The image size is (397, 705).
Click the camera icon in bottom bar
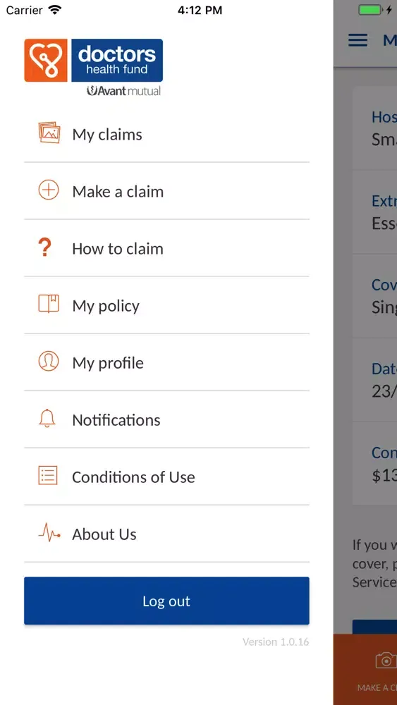pos(386,661)
